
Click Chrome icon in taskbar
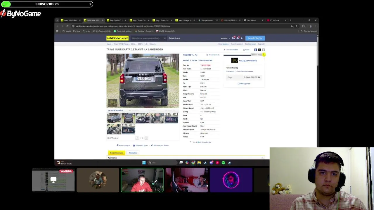click(x=193, y=163)
